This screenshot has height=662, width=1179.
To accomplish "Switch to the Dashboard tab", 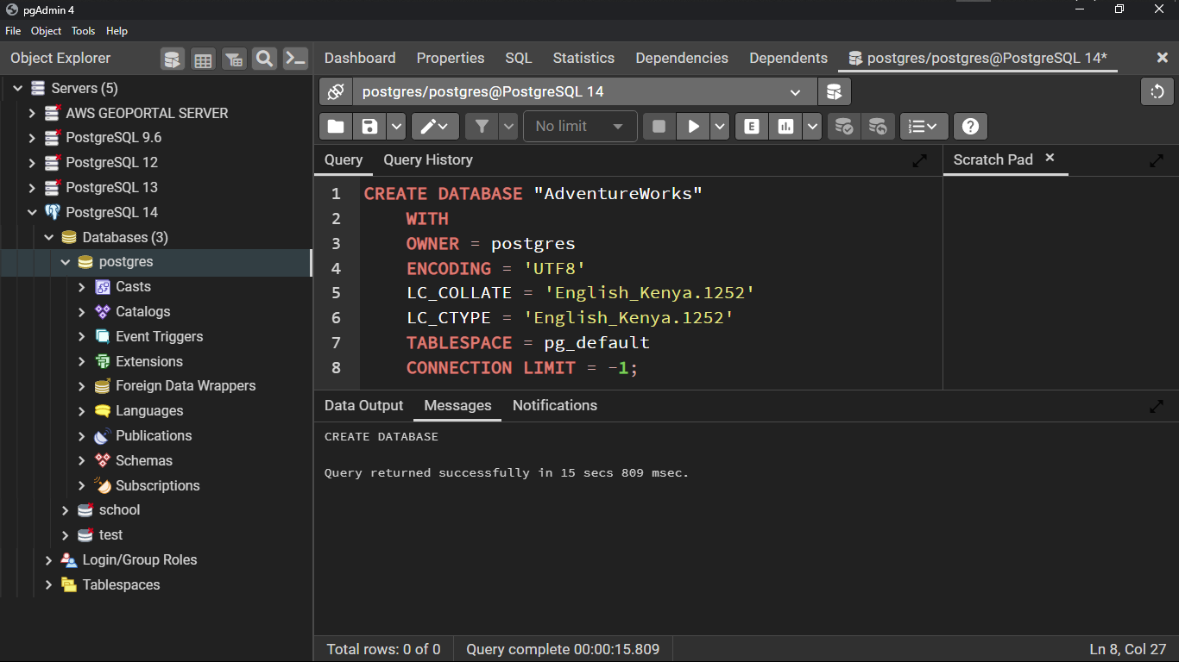I will coord(360,58).
